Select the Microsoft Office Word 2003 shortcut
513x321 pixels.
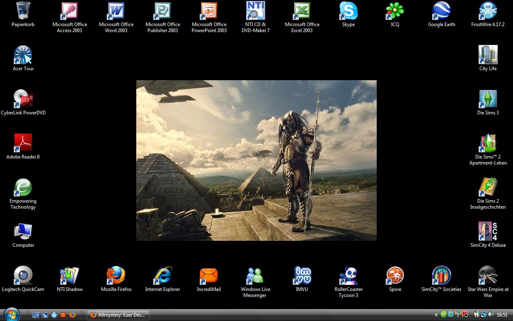[116, 17]
